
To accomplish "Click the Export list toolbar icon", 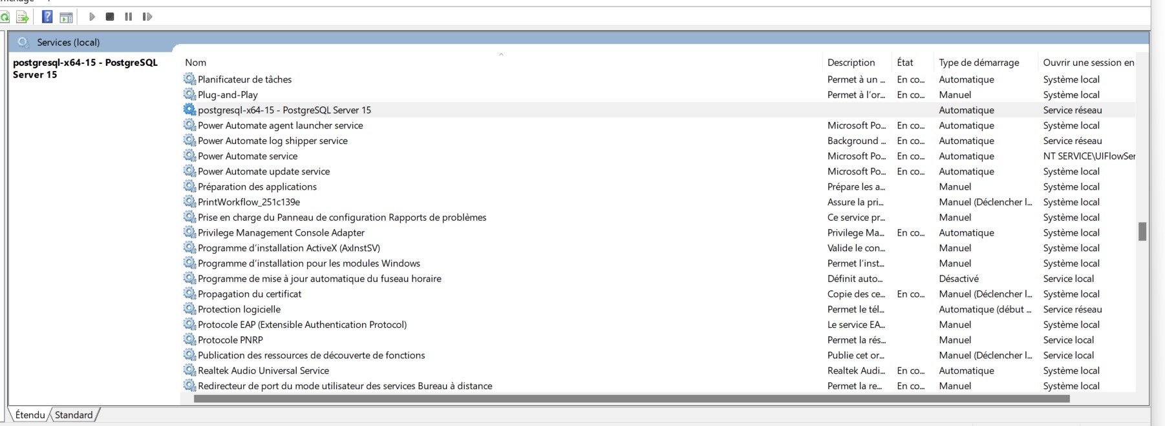I will (x=23, y=17).
